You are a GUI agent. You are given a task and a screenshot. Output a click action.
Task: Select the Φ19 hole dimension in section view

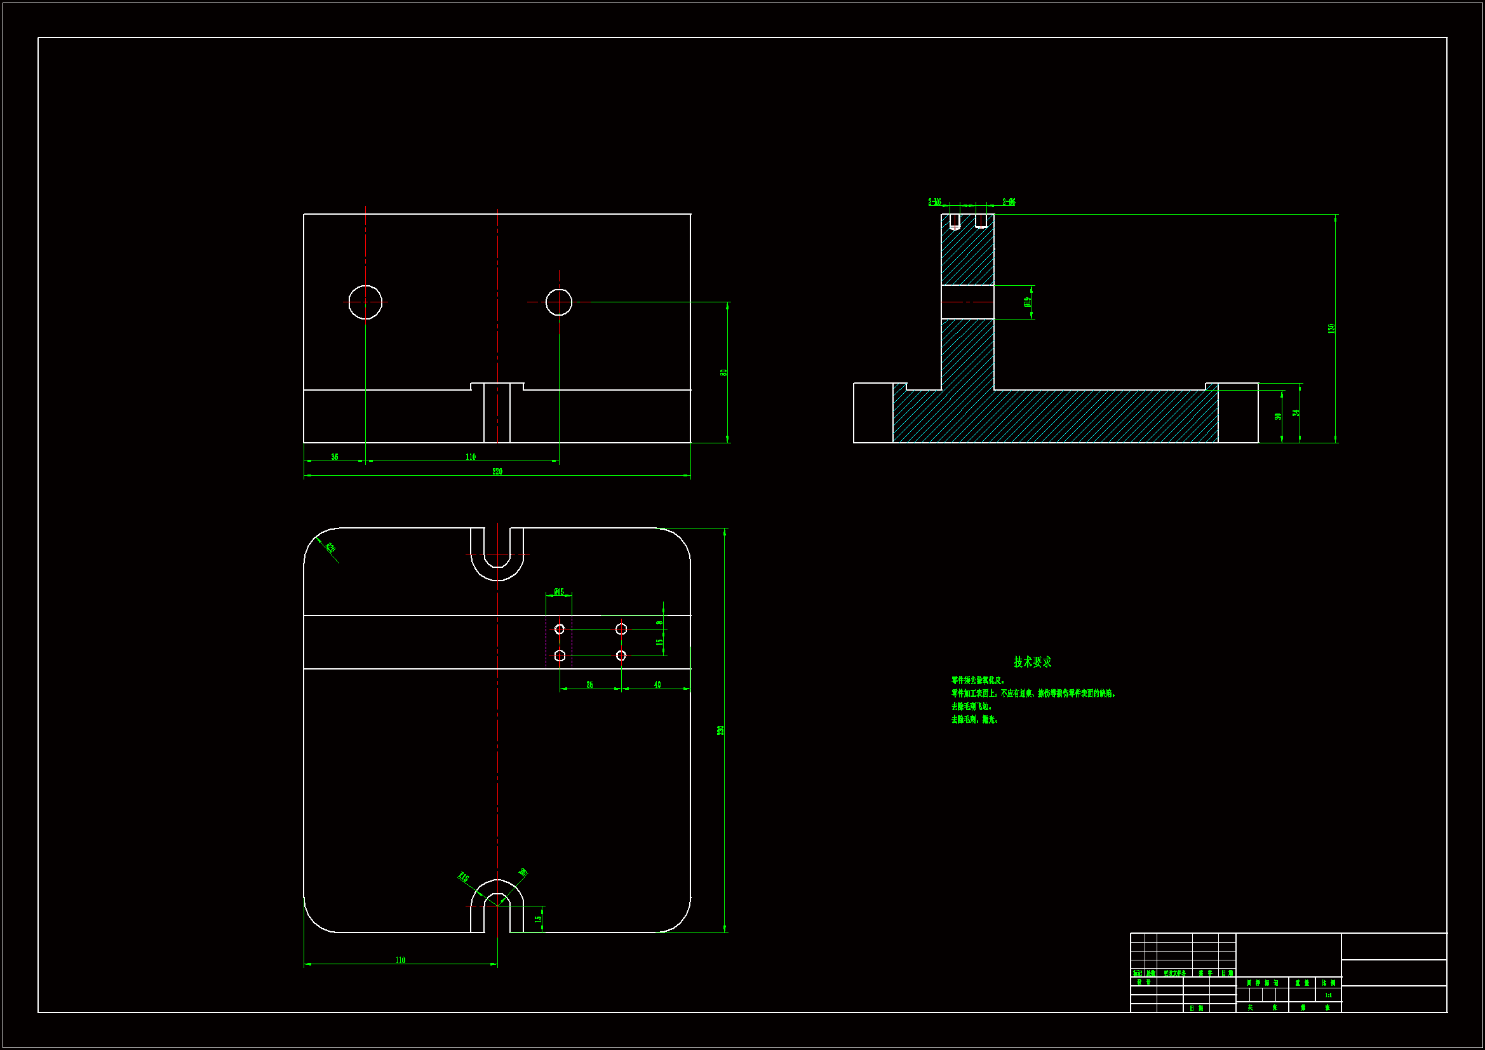[1027, 302]
